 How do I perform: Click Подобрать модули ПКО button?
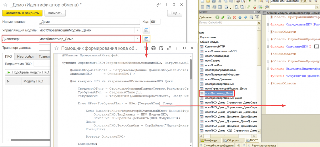[28, 72]
